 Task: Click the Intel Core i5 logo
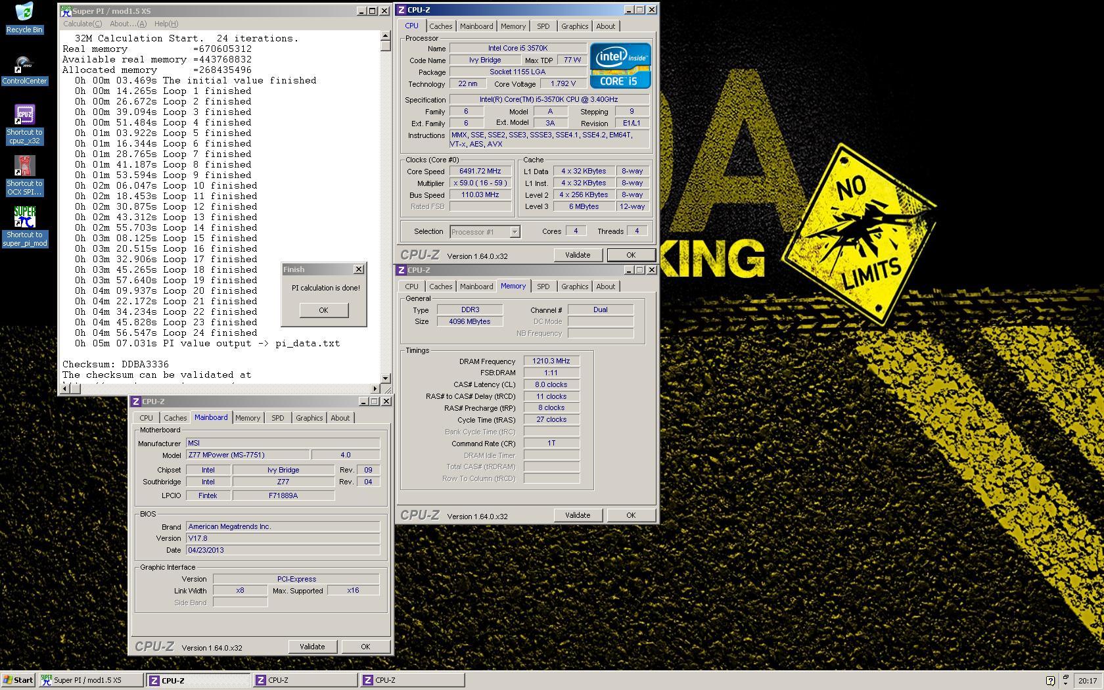click(620, 66)
